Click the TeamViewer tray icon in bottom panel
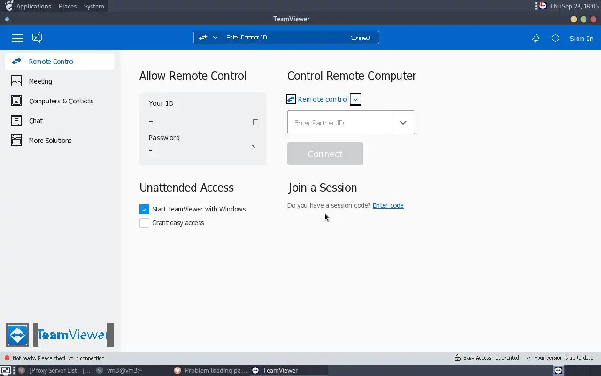Image resolution: width=601 pixels, height=376 pixels. (x=558, y=370)
